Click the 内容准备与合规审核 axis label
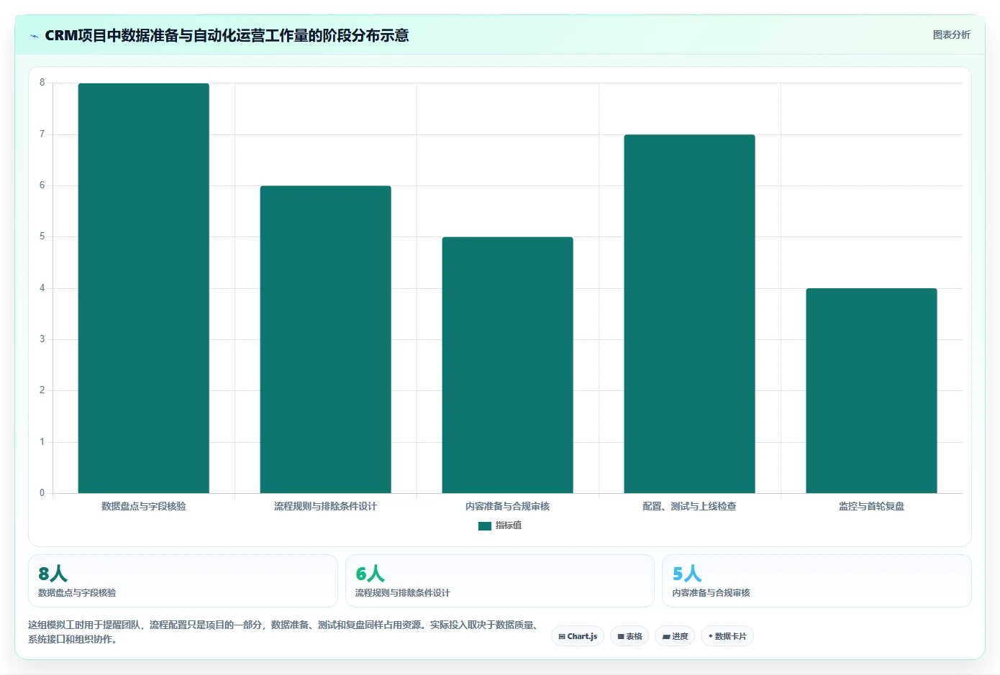The image size is (1000, 675). [x=508, y=506]
